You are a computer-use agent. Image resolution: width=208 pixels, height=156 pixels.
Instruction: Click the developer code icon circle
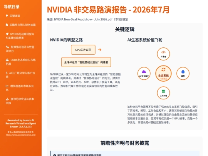click(163, 54)
